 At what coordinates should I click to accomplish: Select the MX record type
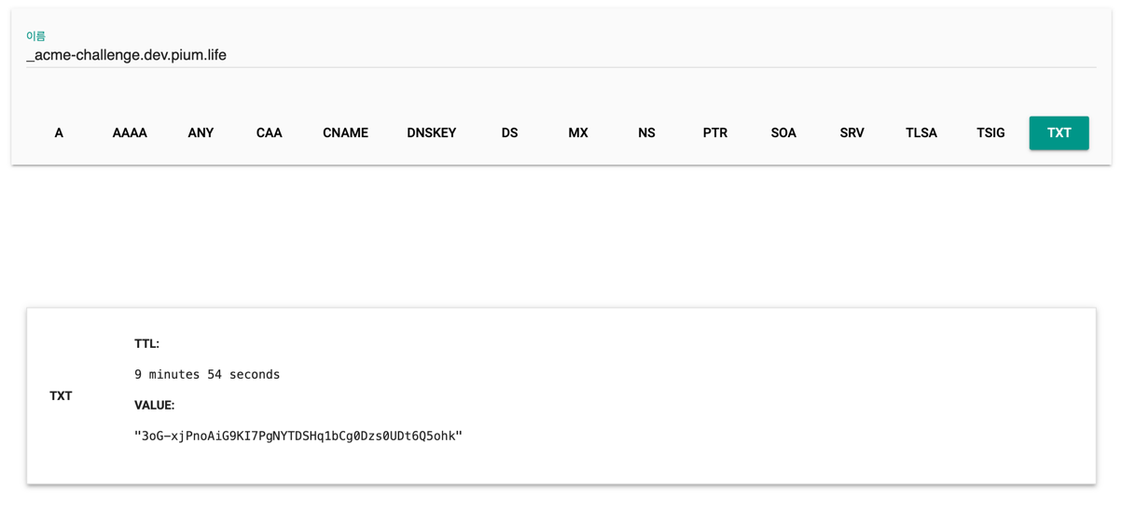[578, 133]
